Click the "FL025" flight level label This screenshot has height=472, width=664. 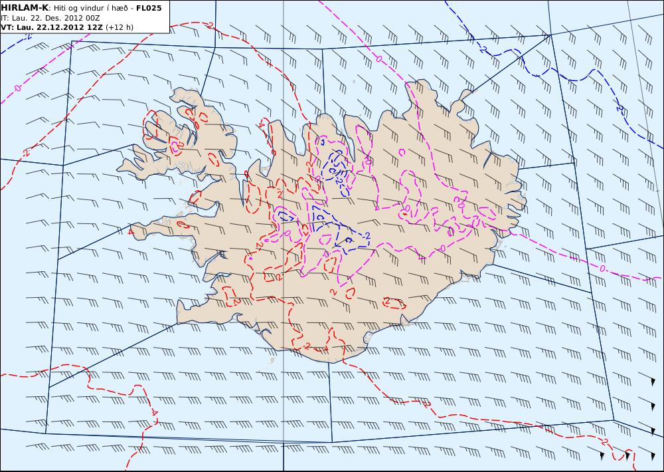pyautogui.click(x=149, y=8)
